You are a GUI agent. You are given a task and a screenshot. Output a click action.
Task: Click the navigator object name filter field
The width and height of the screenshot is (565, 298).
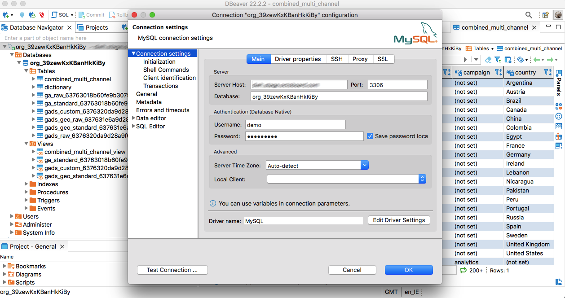63,38
